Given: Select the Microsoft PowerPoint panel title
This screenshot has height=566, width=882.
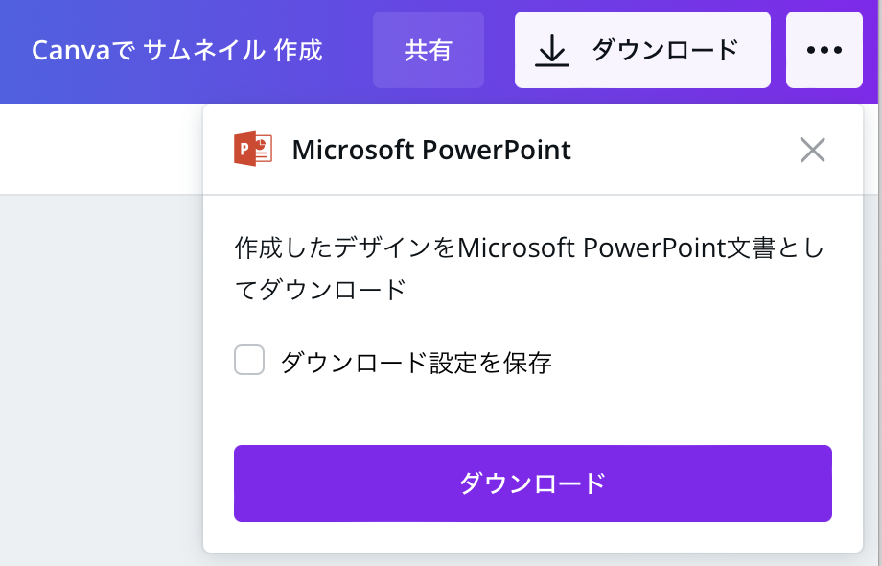Looking at the screenshot, I should [x=431, y=150].
